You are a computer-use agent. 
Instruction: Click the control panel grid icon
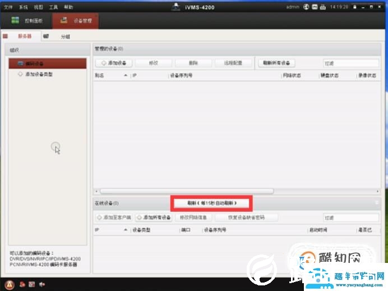click(x=15, y=20)
